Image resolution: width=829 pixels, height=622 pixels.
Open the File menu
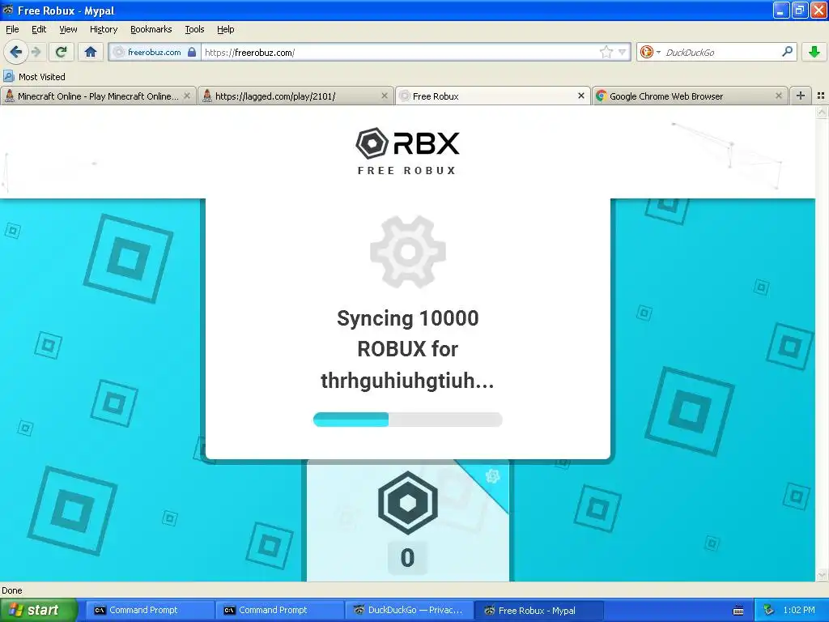pos(12,29)
